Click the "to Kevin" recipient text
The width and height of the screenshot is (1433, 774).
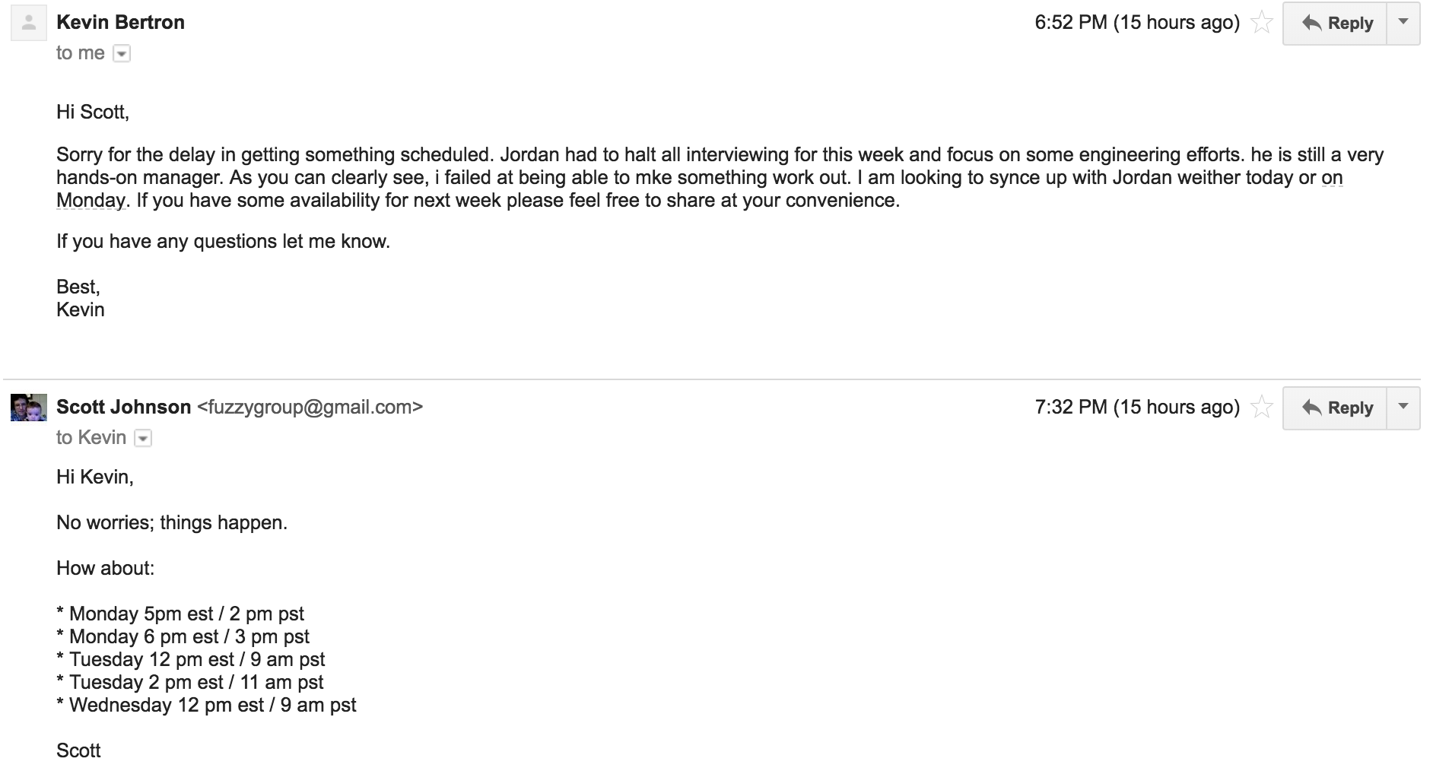click(91, 438)
